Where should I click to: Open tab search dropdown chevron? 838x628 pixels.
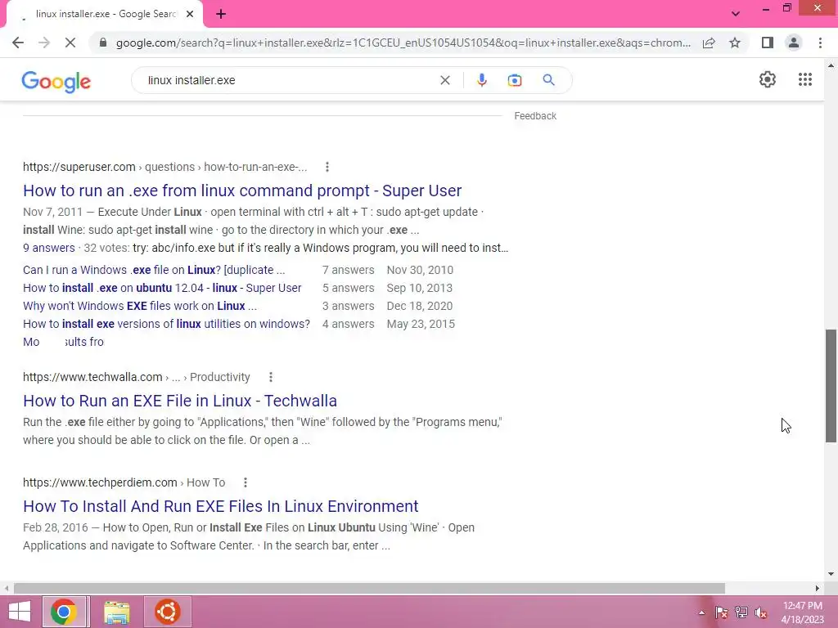click(736, 14)
